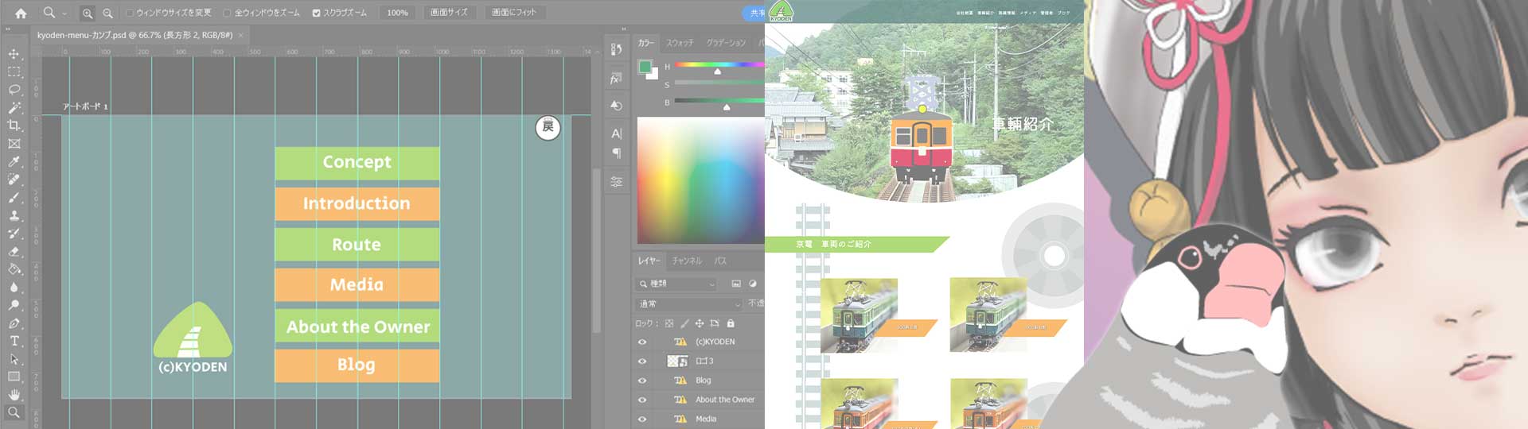Viewport: 1528px width, 429px height.
Task: Click the Home icon in options bar
Action: coord(21,13)
